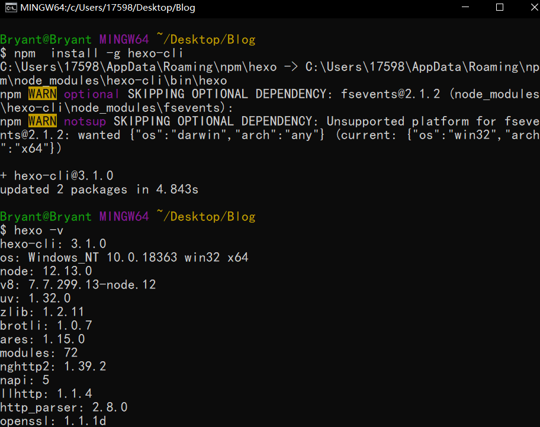The image size is (540, 427).
Task: Click the first yellow WARN label
Action: pyautogui.click(x=43, y=94)
